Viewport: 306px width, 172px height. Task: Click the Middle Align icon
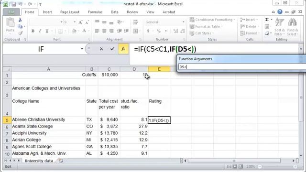pos(104,22)
